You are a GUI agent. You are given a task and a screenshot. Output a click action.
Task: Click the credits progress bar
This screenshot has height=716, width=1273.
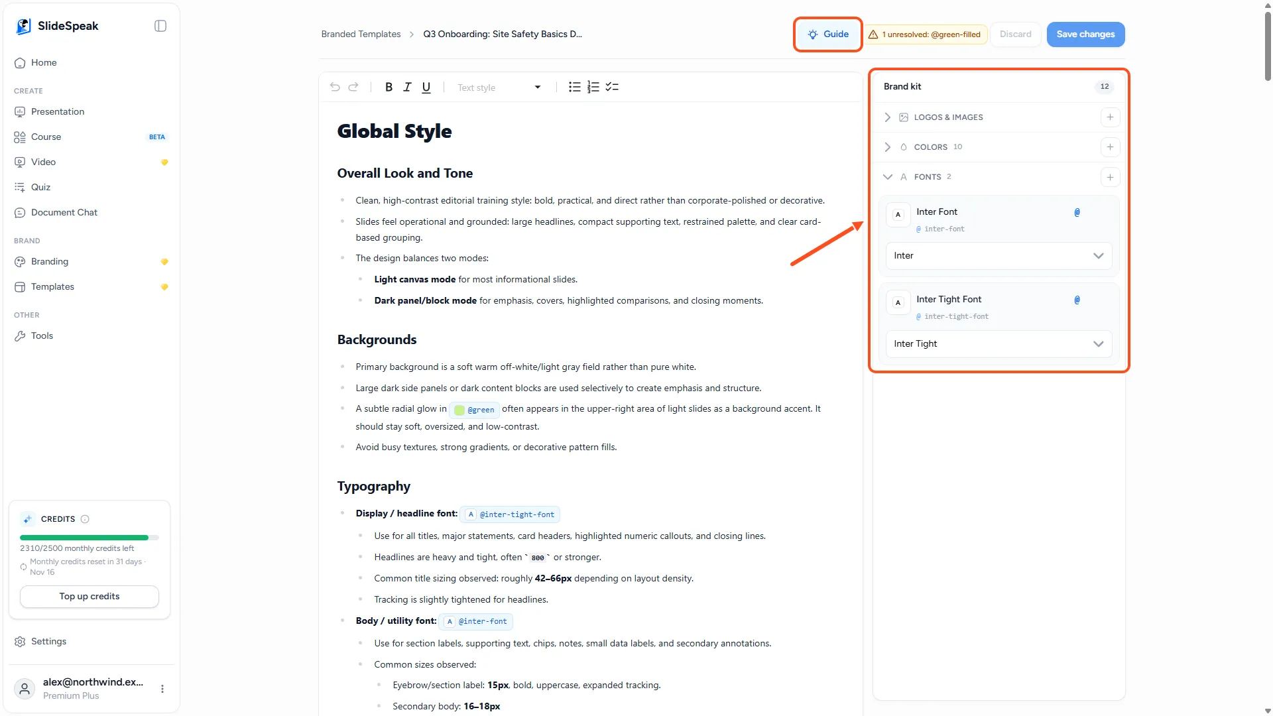click(90, 538)
